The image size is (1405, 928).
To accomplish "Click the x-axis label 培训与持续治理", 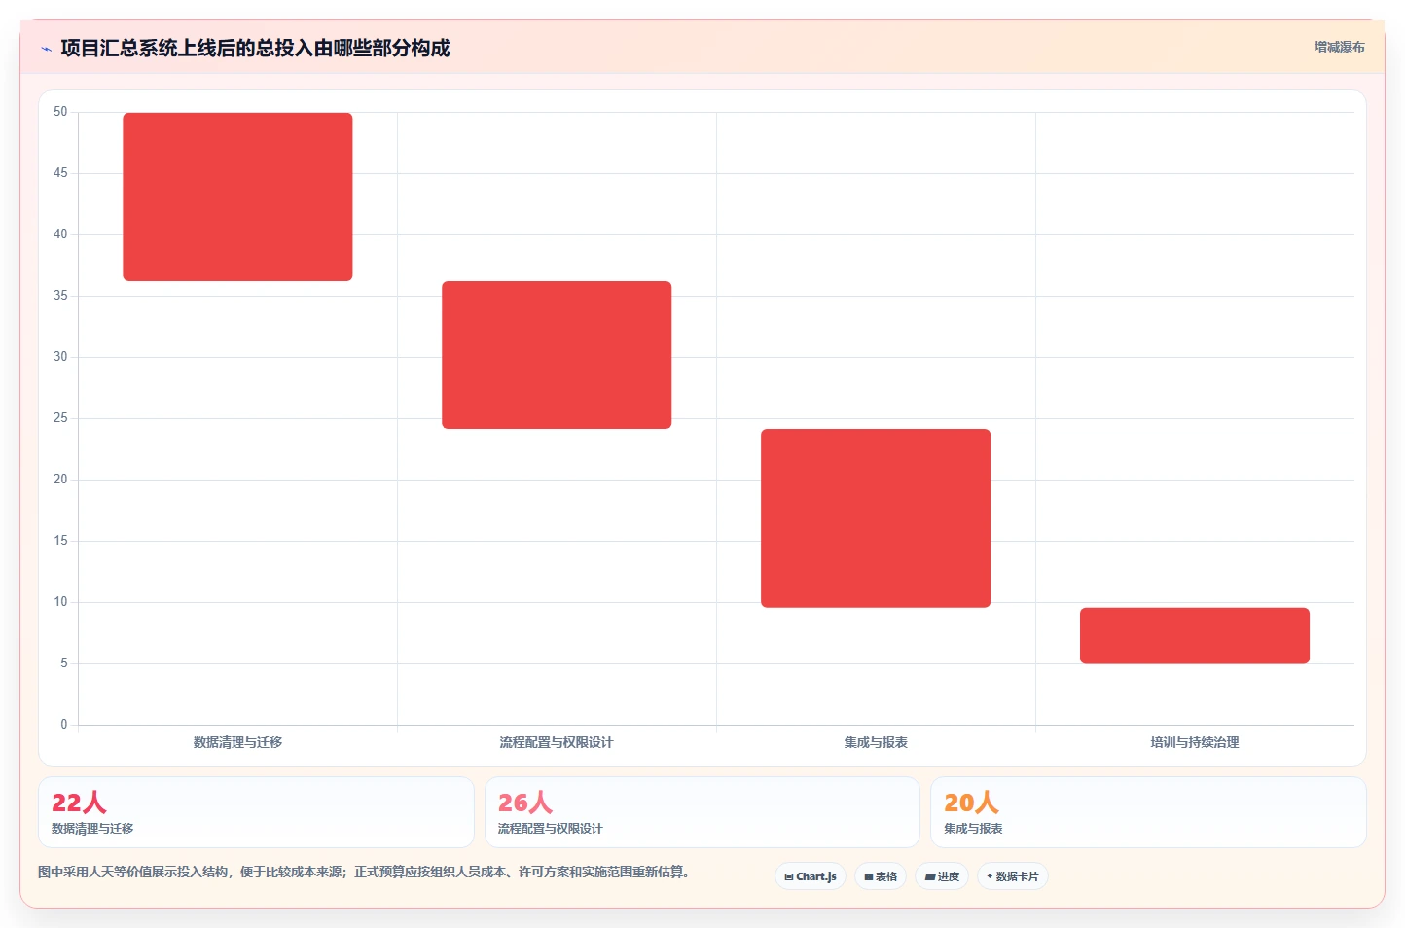I will tap(1195, 742).
